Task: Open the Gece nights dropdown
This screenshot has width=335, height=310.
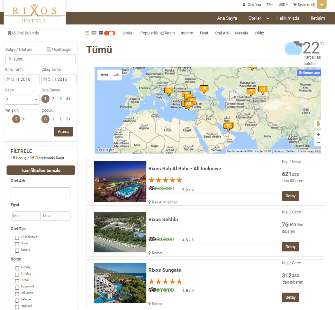Action: coord(22,100)
